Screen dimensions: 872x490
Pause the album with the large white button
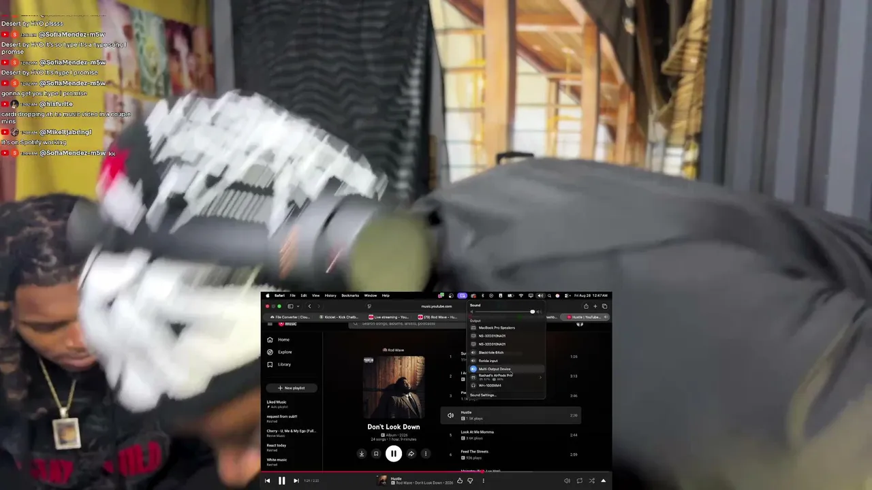point(393,453)
